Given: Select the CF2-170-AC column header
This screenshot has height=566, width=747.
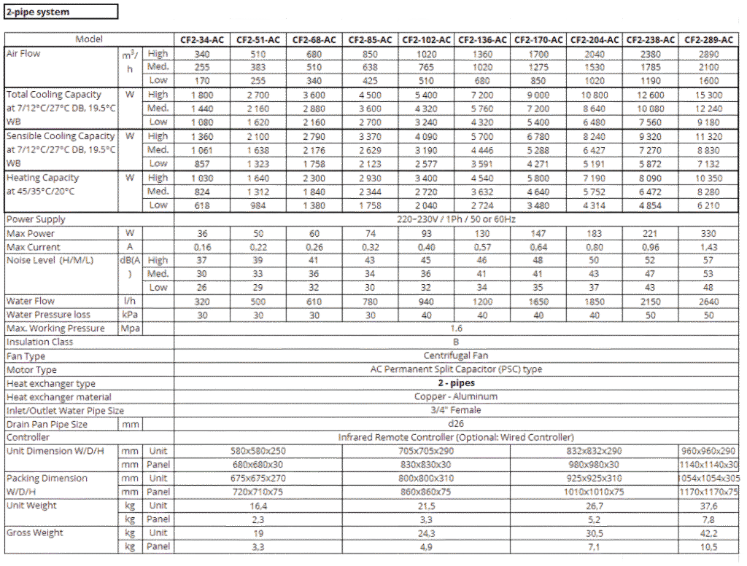Looking at the screenshot, I should [540, 39].
